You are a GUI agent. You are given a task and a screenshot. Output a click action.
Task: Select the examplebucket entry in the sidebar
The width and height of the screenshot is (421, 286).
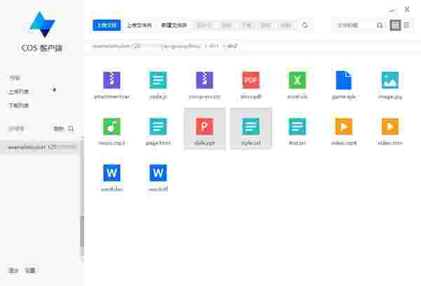(x=40, y=147)
